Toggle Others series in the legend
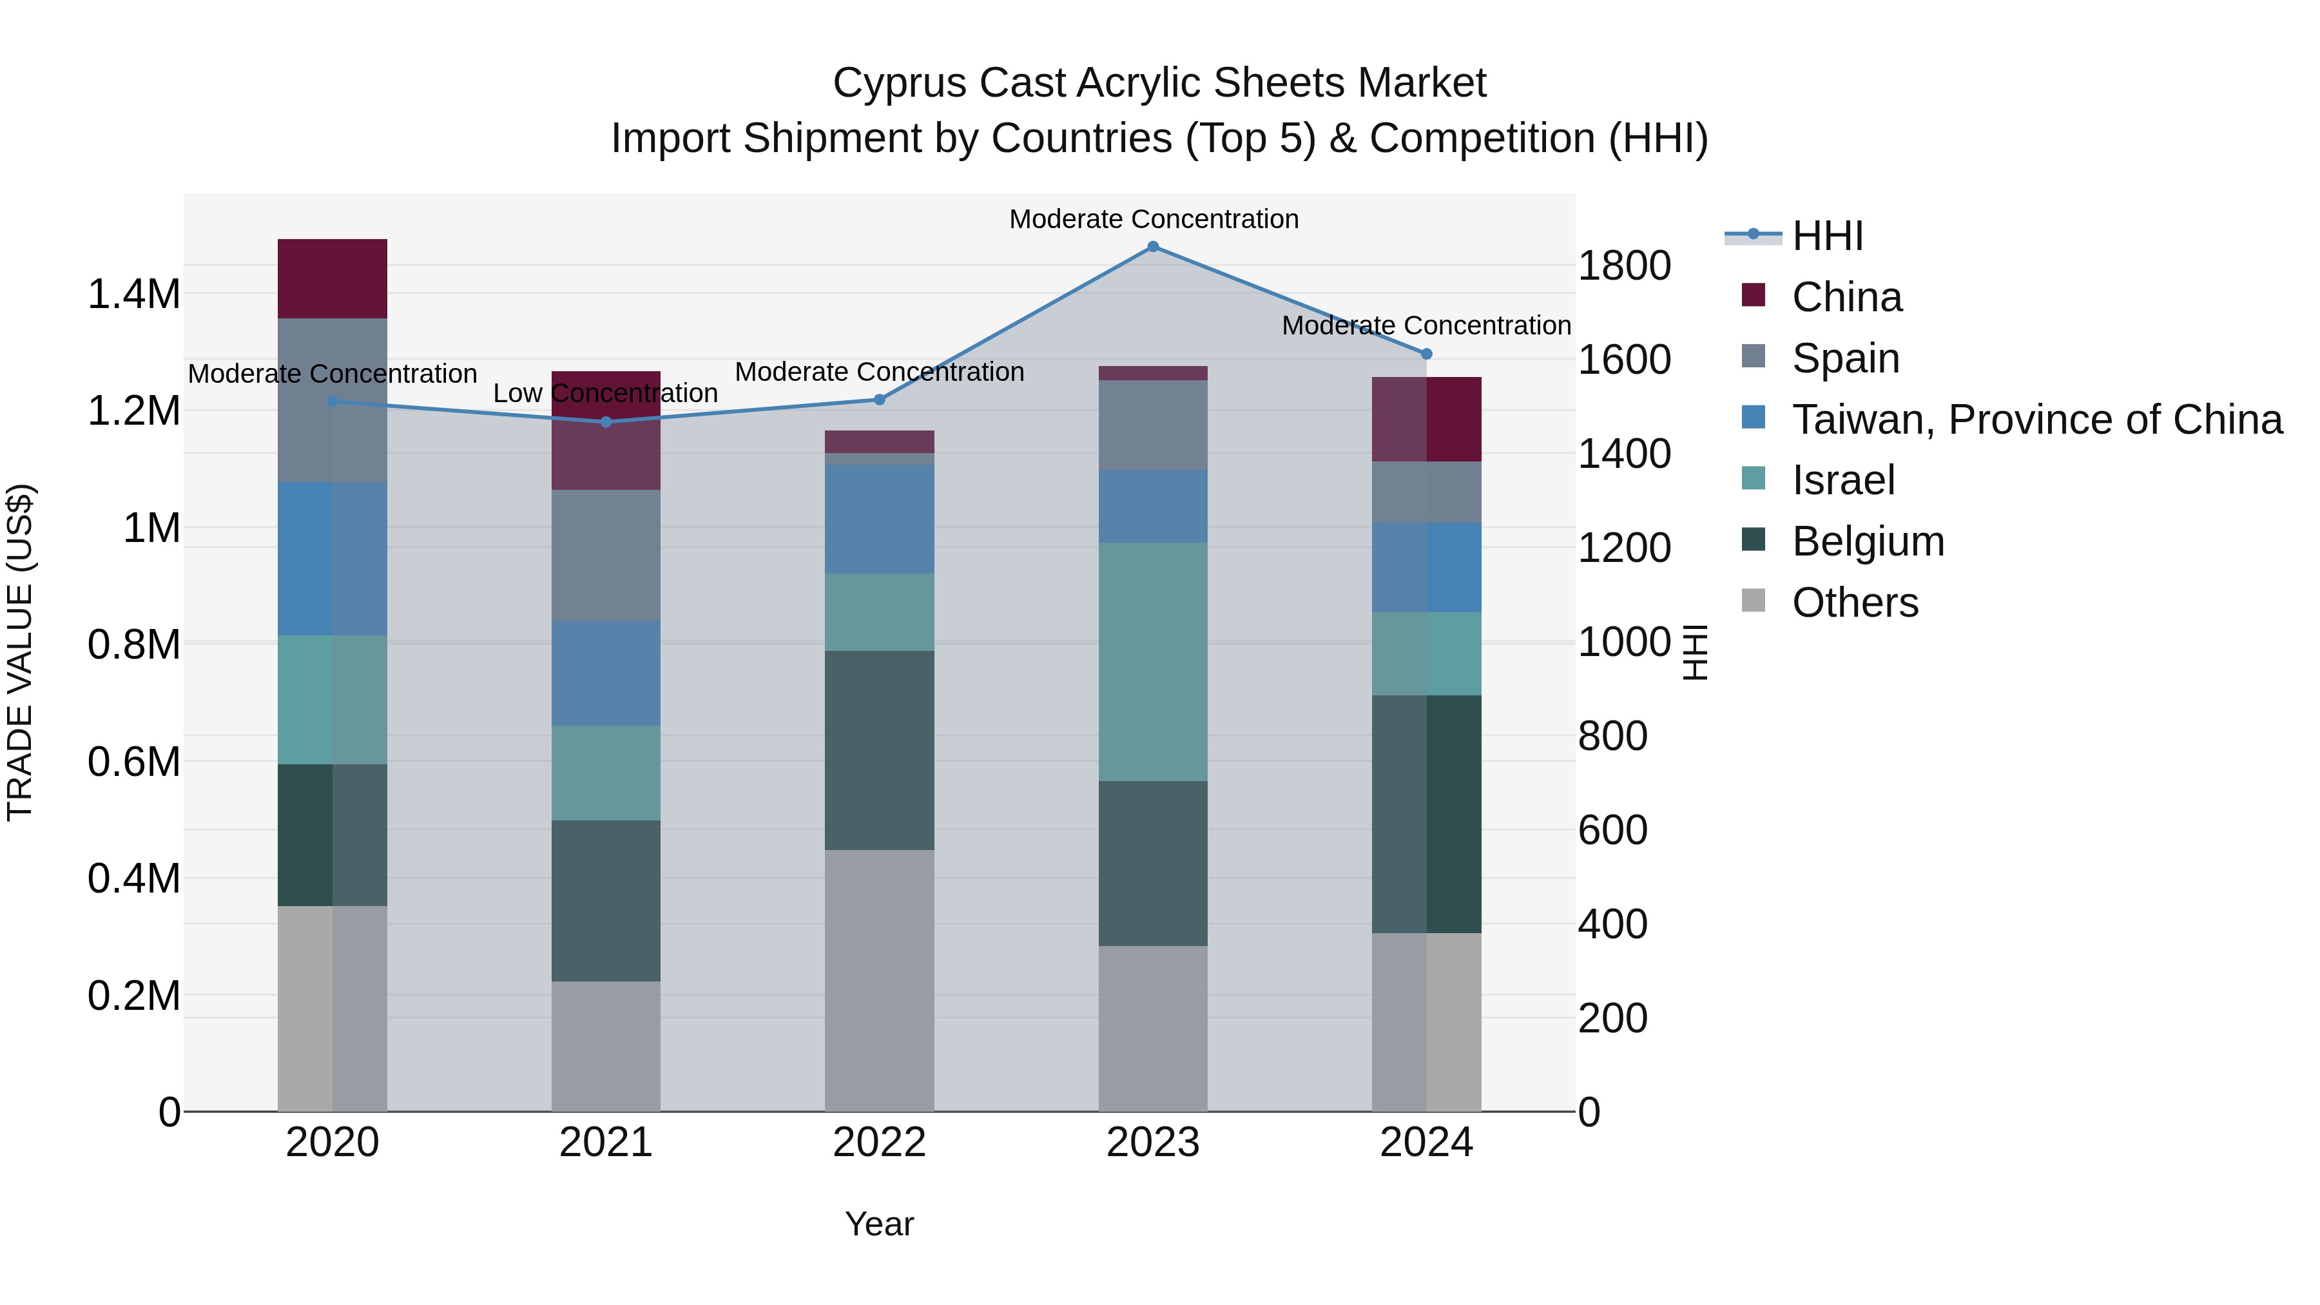The image size is (2320, 1305). (x=1830, y=603)
